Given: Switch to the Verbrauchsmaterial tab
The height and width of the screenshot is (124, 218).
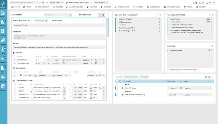Looking at the screenshot, I should click(131, 77).
